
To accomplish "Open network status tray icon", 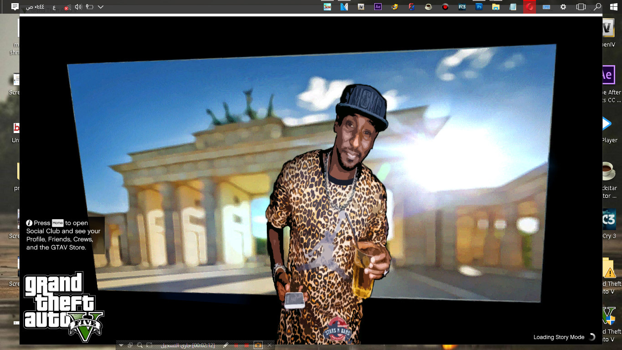I will (67, 7).
